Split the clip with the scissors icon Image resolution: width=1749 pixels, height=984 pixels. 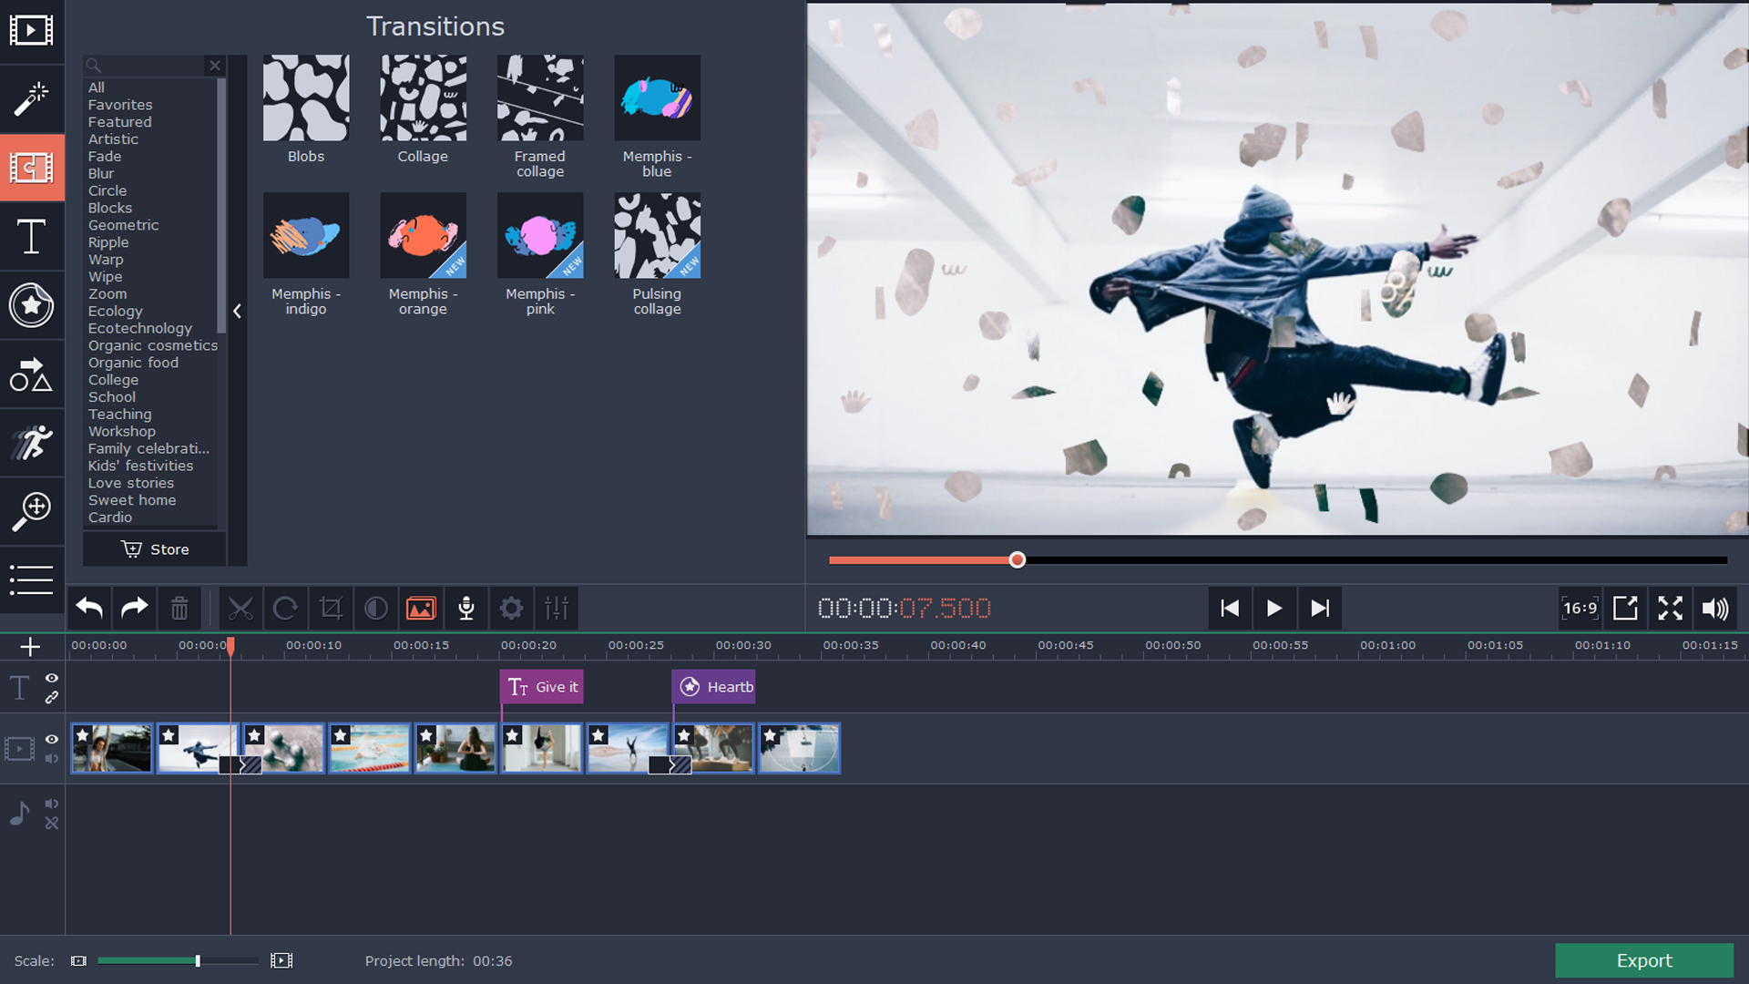(240, 608)
